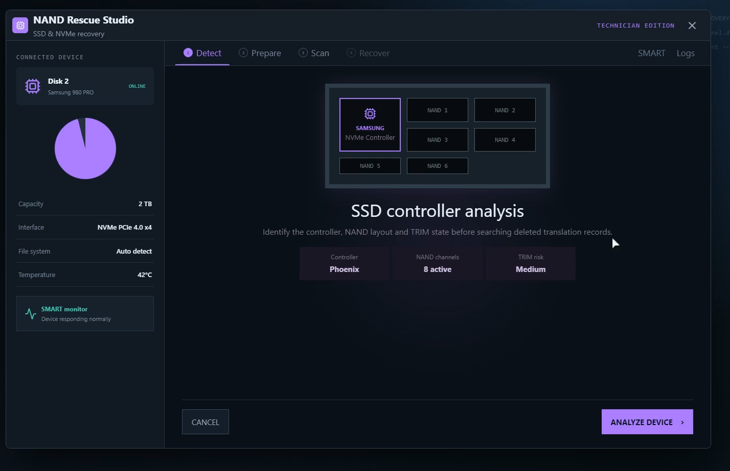Click the Controller Phoenix info card

click(x=345, y=264)
